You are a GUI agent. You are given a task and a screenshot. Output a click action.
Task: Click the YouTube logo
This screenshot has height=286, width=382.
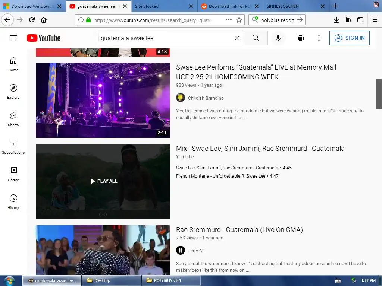tap(44, 38)
